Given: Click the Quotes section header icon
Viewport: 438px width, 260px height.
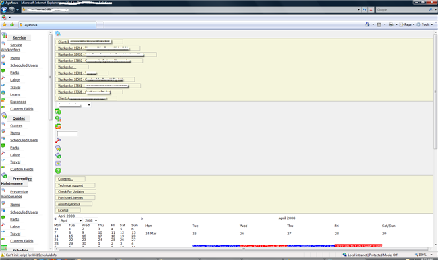Looking at the screenshot, I should click(x=4, y=115).
